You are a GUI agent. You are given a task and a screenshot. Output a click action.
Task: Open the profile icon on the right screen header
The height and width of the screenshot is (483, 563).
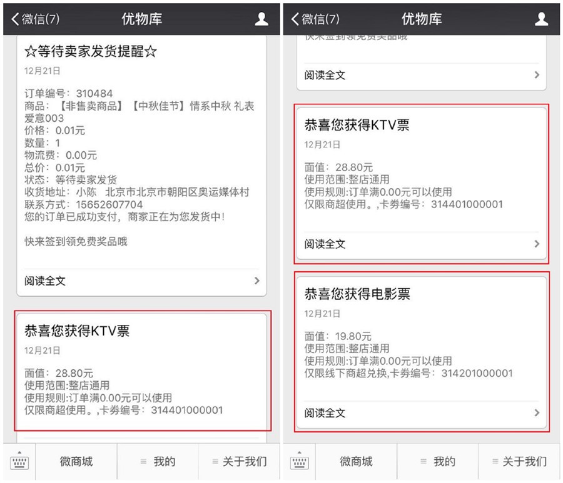pyautogui.click(x=542, y=19)
